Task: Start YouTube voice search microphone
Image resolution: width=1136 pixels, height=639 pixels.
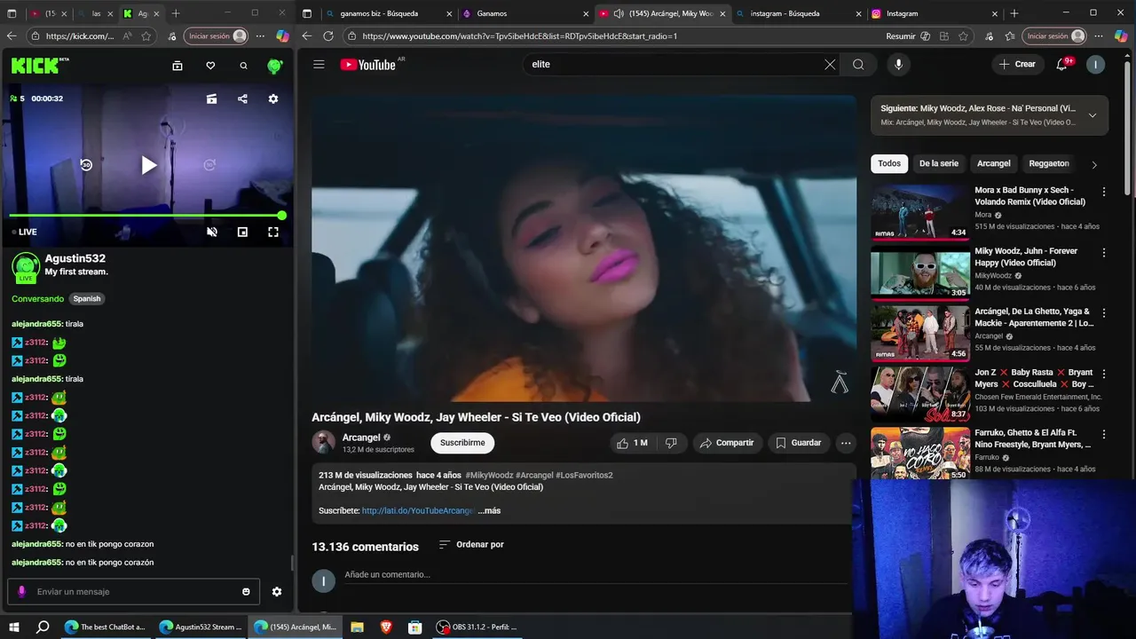Action: 898,64
